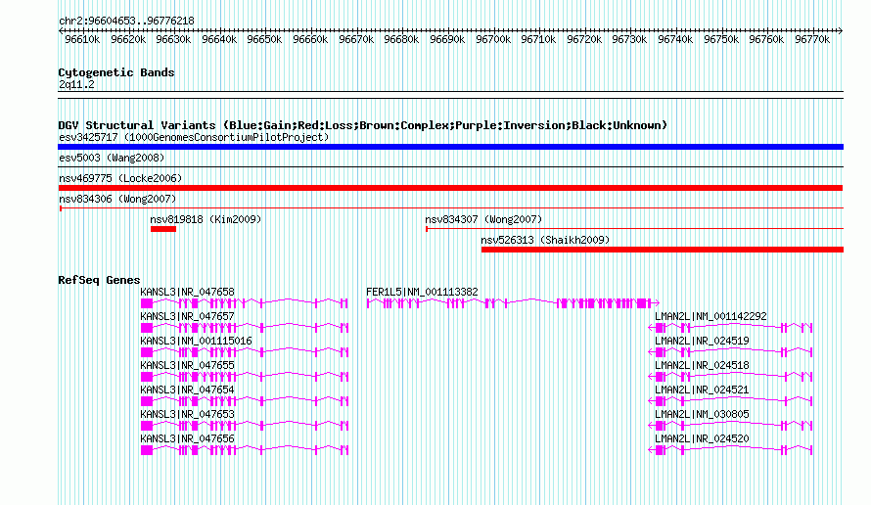The height and width of the screenshot is (505, 871).
Task: Click the 96680k ruler tick label
Action: pos(401,39)
